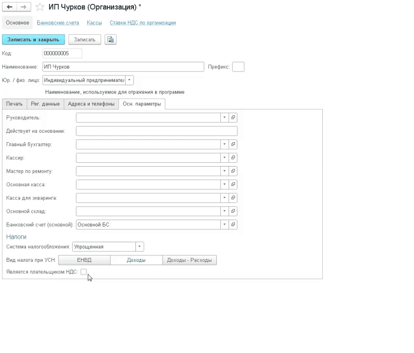Viewport: 414px width, 353px height.
Task: Add form to favorites with star icon
Action: coord(40,7)
